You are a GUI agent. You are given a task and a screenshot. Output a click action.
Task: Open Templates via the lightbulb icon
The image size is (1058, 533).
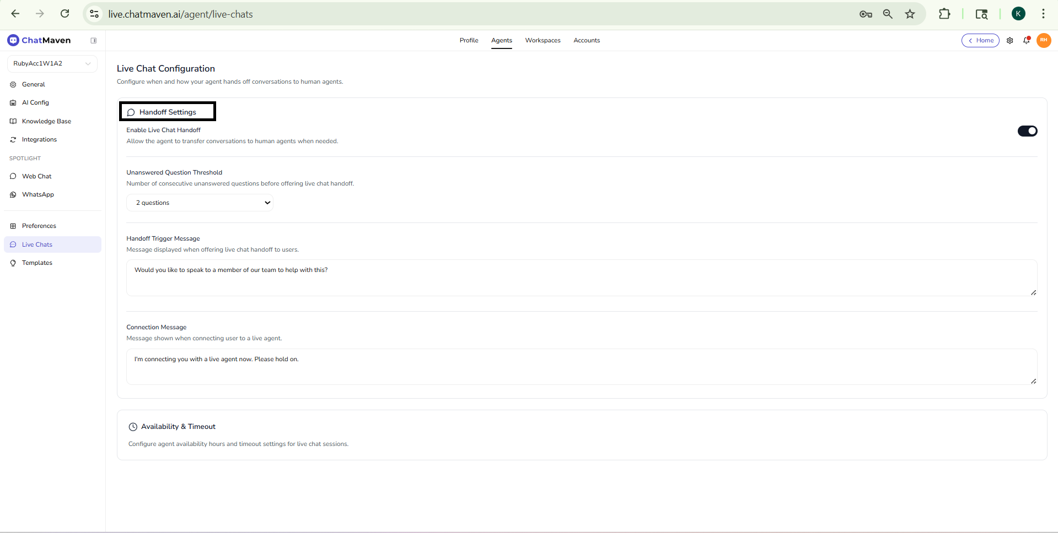[x=13, y=263]
